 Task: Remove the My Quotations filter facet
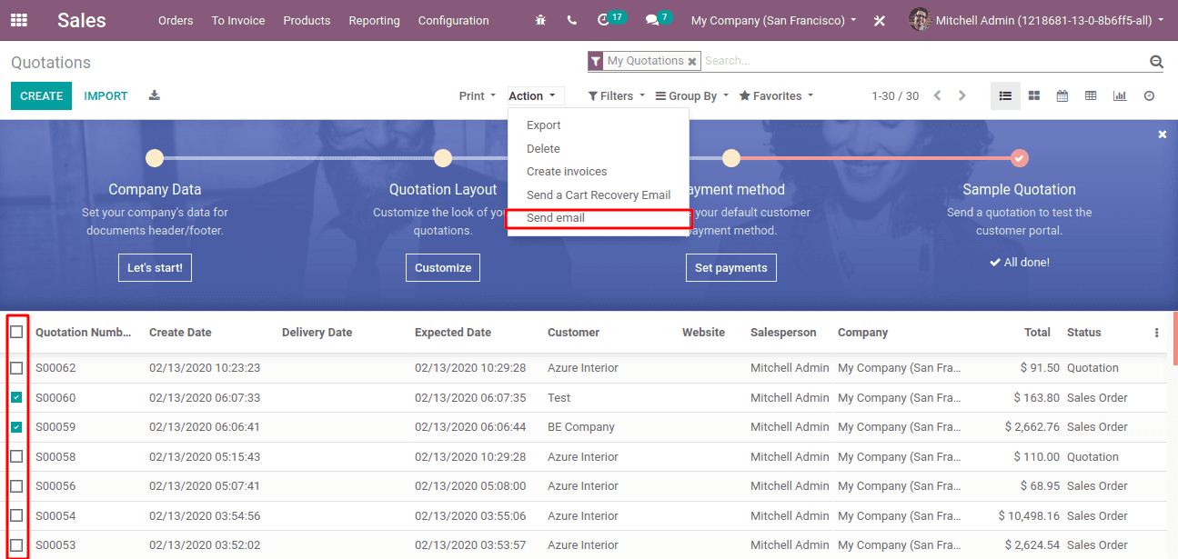click(692, 62)
